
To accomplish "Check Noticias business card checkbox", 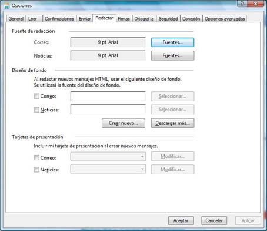I will [x=36, y=170].
